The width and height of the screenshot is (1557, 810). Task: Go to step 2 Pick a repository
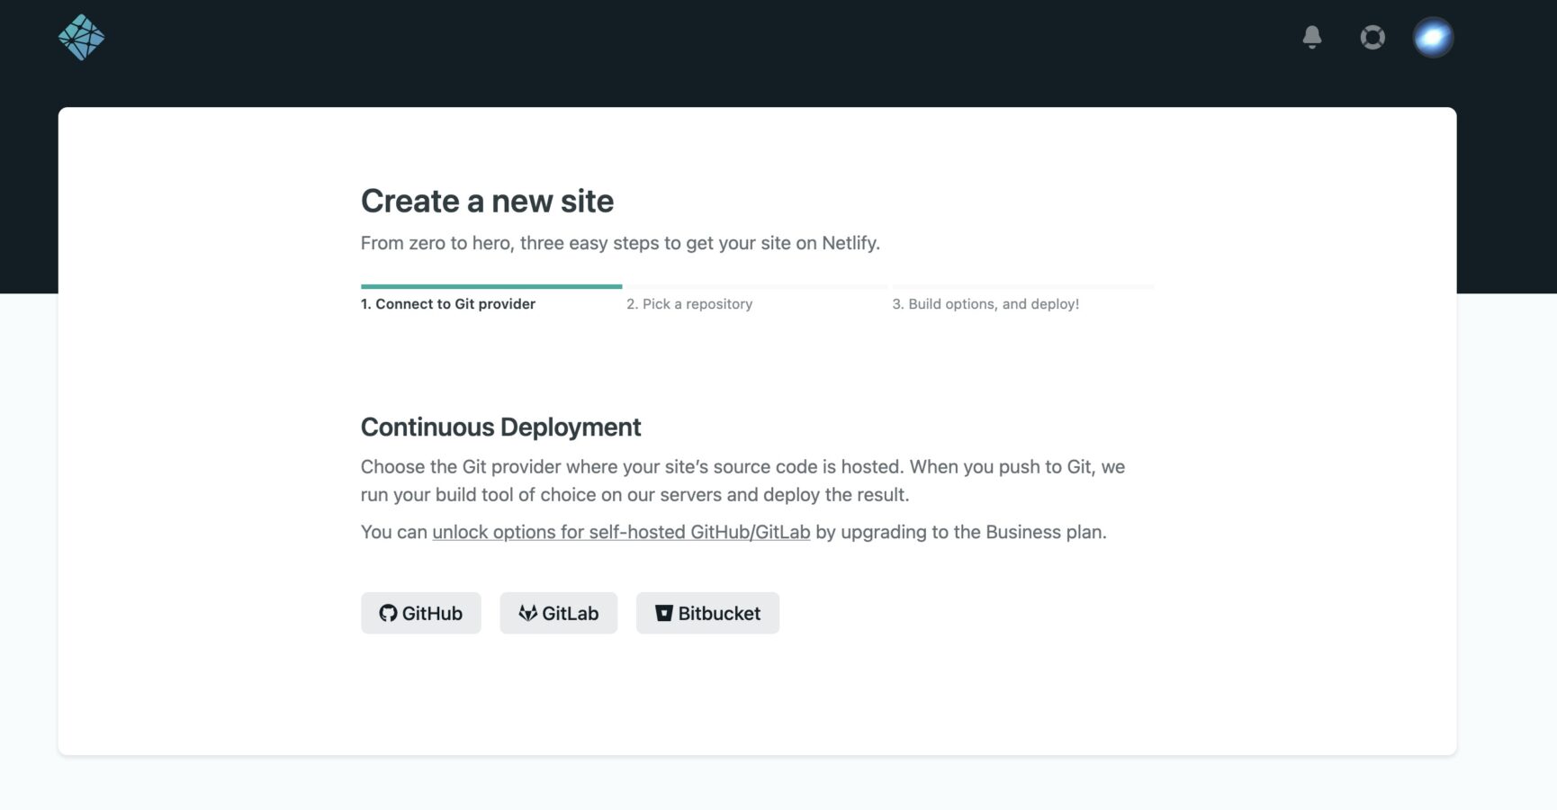(x=689, y=304)
